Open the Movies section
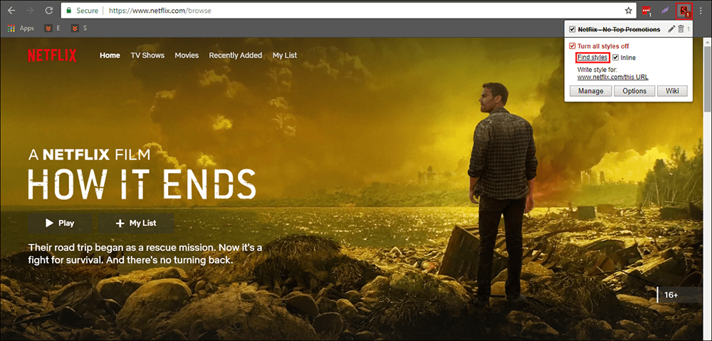Viewport: 712px width, 341px height. coord(187,56)
